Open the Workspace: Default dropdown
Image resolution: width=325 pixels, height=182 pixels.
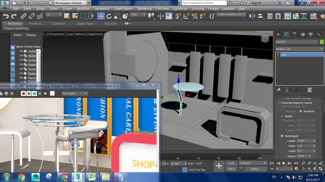coord(70,3)
